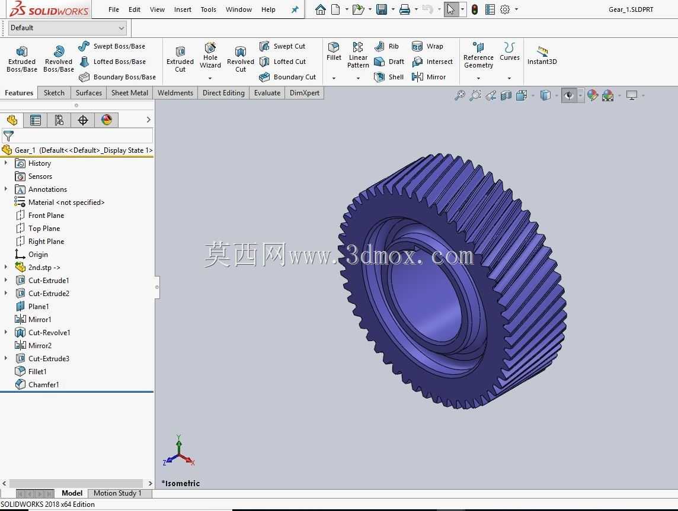Open the File menu

pyautogui.click(x=114, y=9)
